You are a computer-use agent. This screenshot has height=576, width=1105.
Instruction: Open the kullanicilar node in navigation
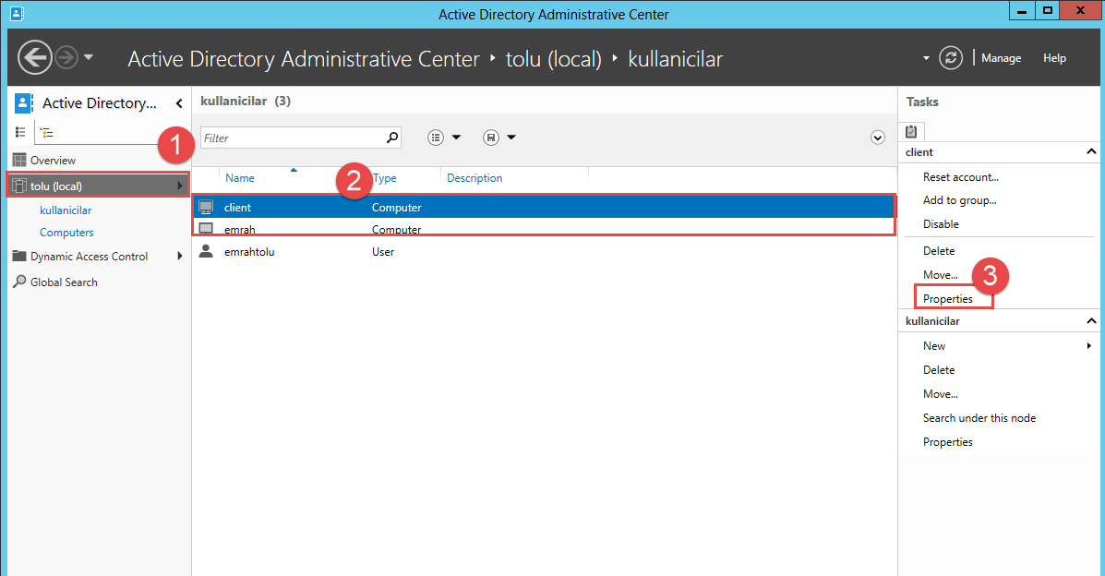click(x=66, y=210)
